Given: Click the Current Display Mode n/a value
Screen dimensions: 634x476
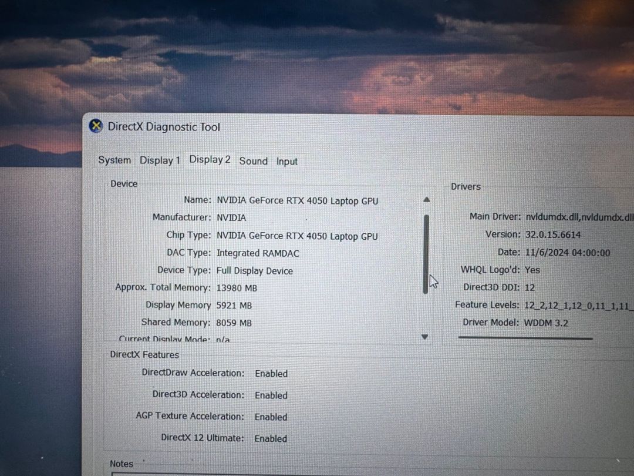Looking at the screenshot, I should 223,340.
